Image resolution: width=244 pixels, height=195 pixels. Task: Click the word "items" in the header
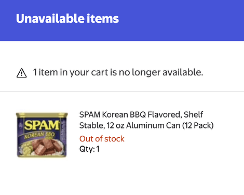point(103,19)
